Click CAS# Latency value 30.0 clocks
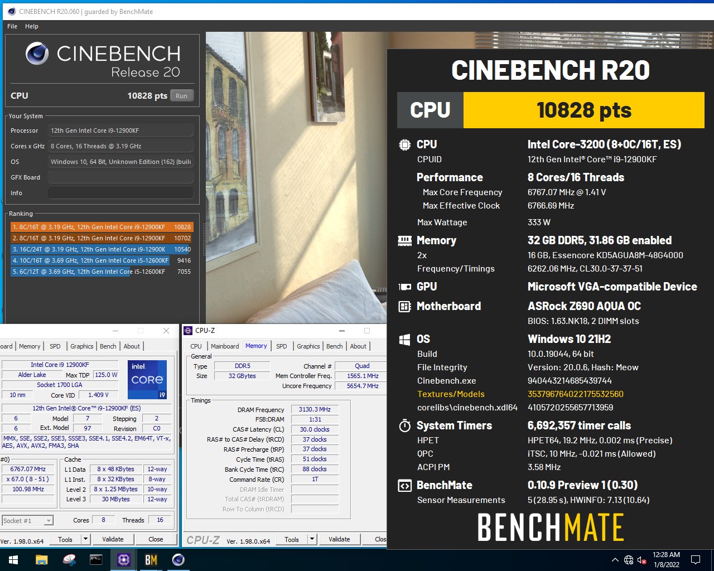The width and height of the screenshot is (714, 571). [315, 429]
